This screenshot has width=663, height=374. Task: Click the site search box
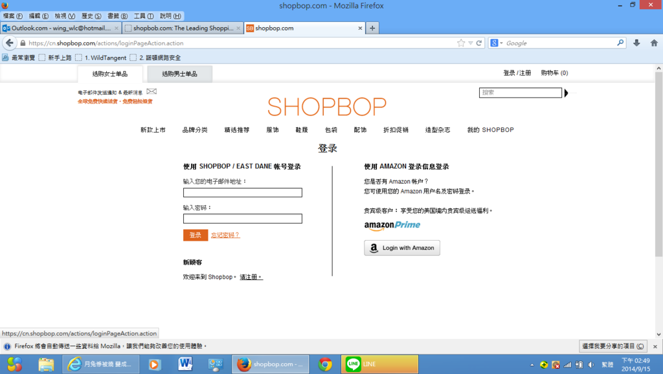[x=521, y=93]
